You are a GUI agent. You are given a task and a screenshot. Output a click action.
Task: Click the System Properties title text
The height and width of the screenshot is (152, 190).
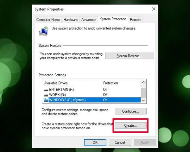49,9
